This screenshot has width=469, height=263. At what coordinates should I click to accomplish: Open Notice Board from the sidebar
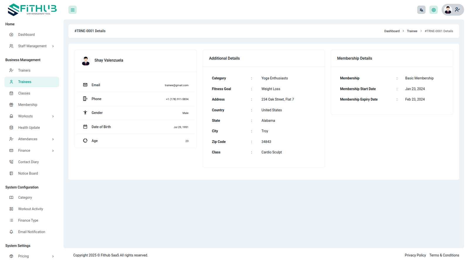[x=28, y=173]
